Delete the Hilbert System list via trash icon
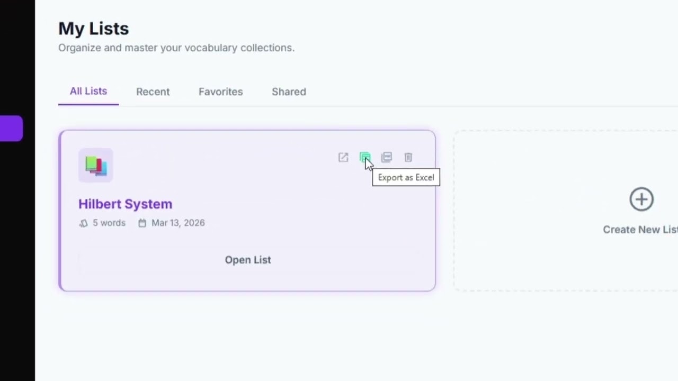Screen dimensions: 678x381 point(408,157)
